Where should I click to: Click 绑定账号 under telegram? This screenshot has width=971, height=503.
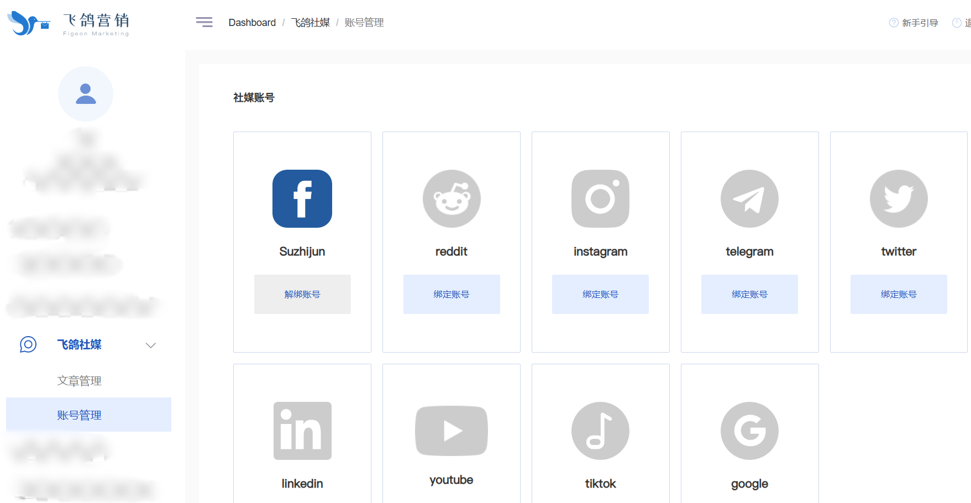(x=749, y=294)
